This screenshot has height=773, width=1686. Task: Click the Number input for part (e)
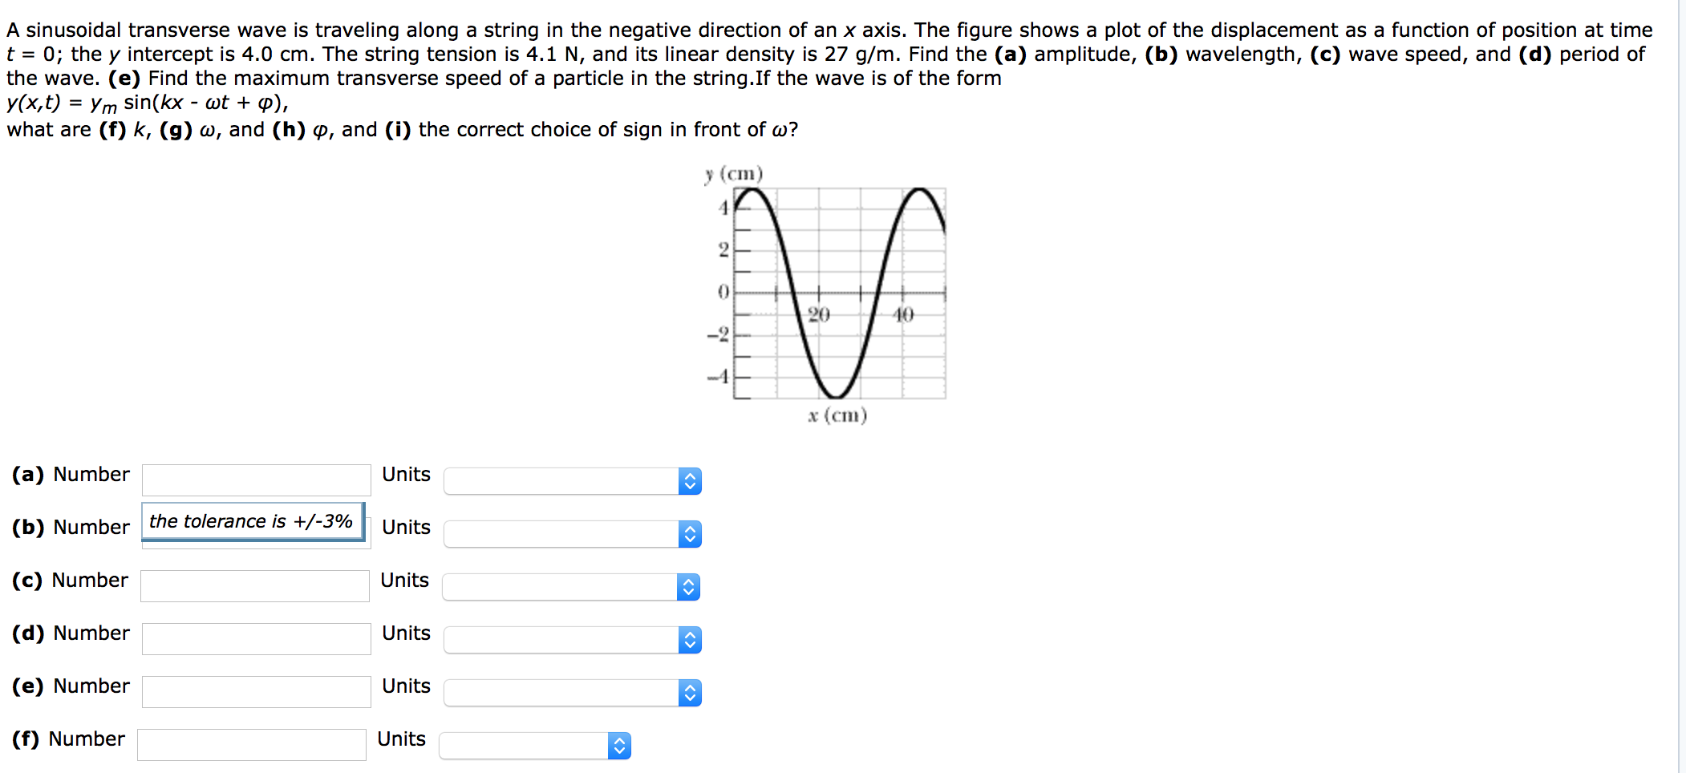(255, 691)
